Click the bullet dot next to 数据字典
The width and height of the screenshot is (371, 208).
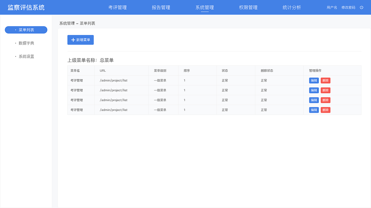[15, 43]
